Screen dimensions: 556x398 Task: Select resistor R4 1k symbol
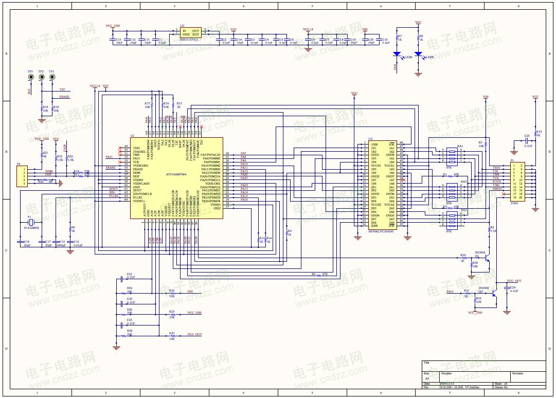[x=287, y=232]
